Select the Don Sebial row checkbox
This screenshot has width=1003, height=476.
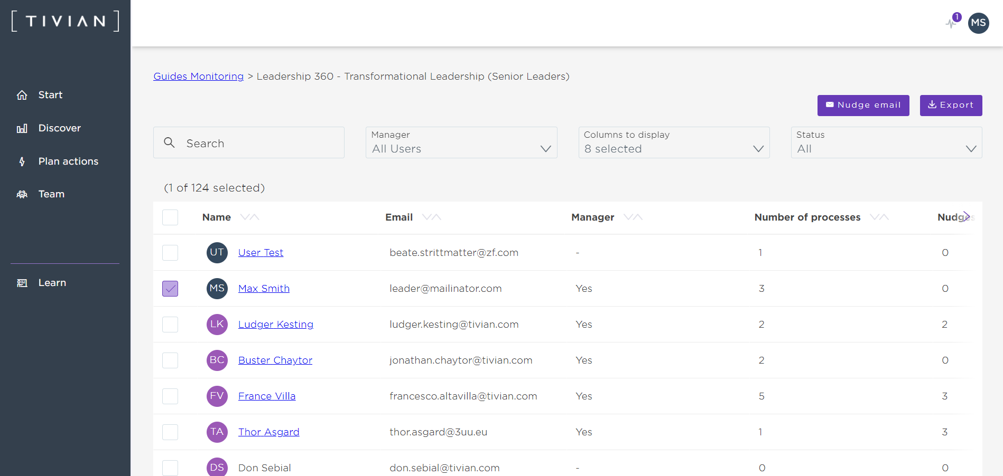point(170,468)
